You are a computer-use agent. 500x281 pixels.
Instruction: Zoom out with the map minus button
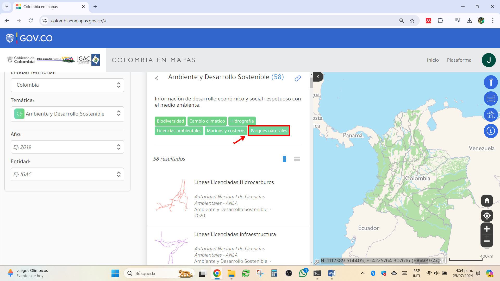point(487,241)
